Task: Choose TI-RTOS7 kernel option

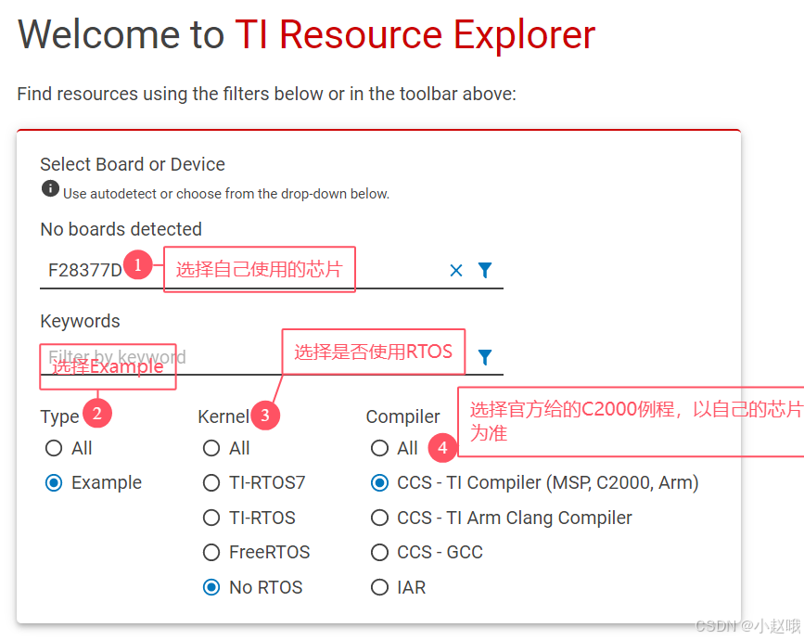Action: [211, 482]
